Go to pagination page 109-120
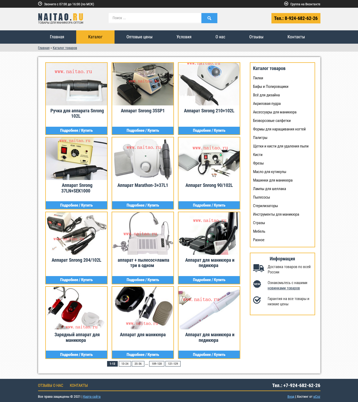358x402 pixels. tap(157, 364)
